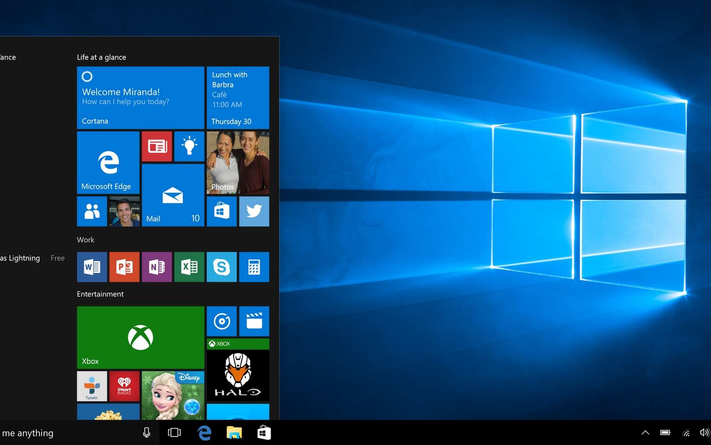
Task: Open the Store tile in Start menu
Action: pyautogui.click(x=222, y=212)
